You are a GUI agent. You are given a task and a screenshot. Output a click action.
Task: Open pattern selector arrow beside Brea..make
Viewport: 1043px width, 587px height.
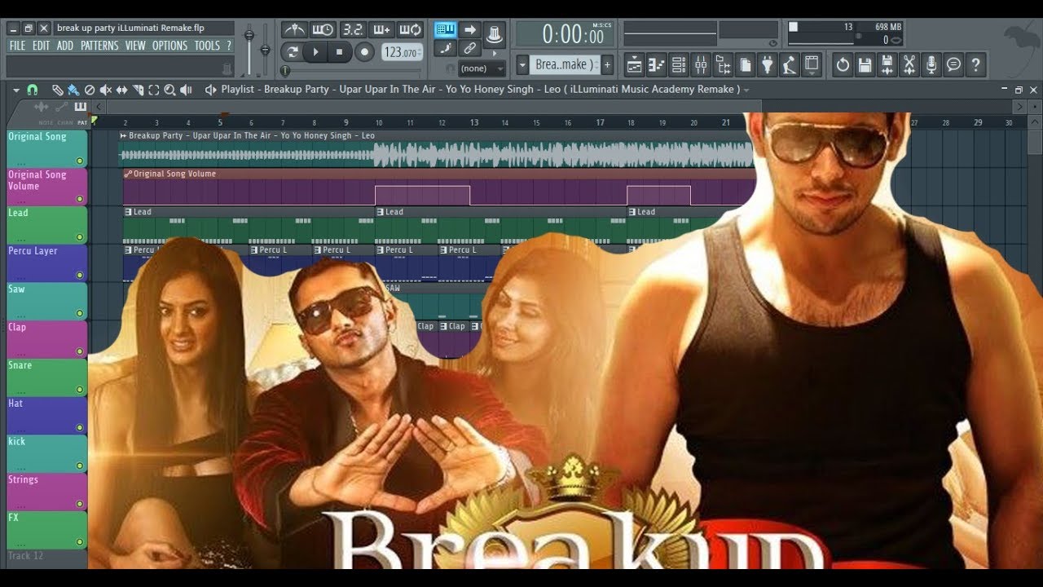(x=522, y=65)
